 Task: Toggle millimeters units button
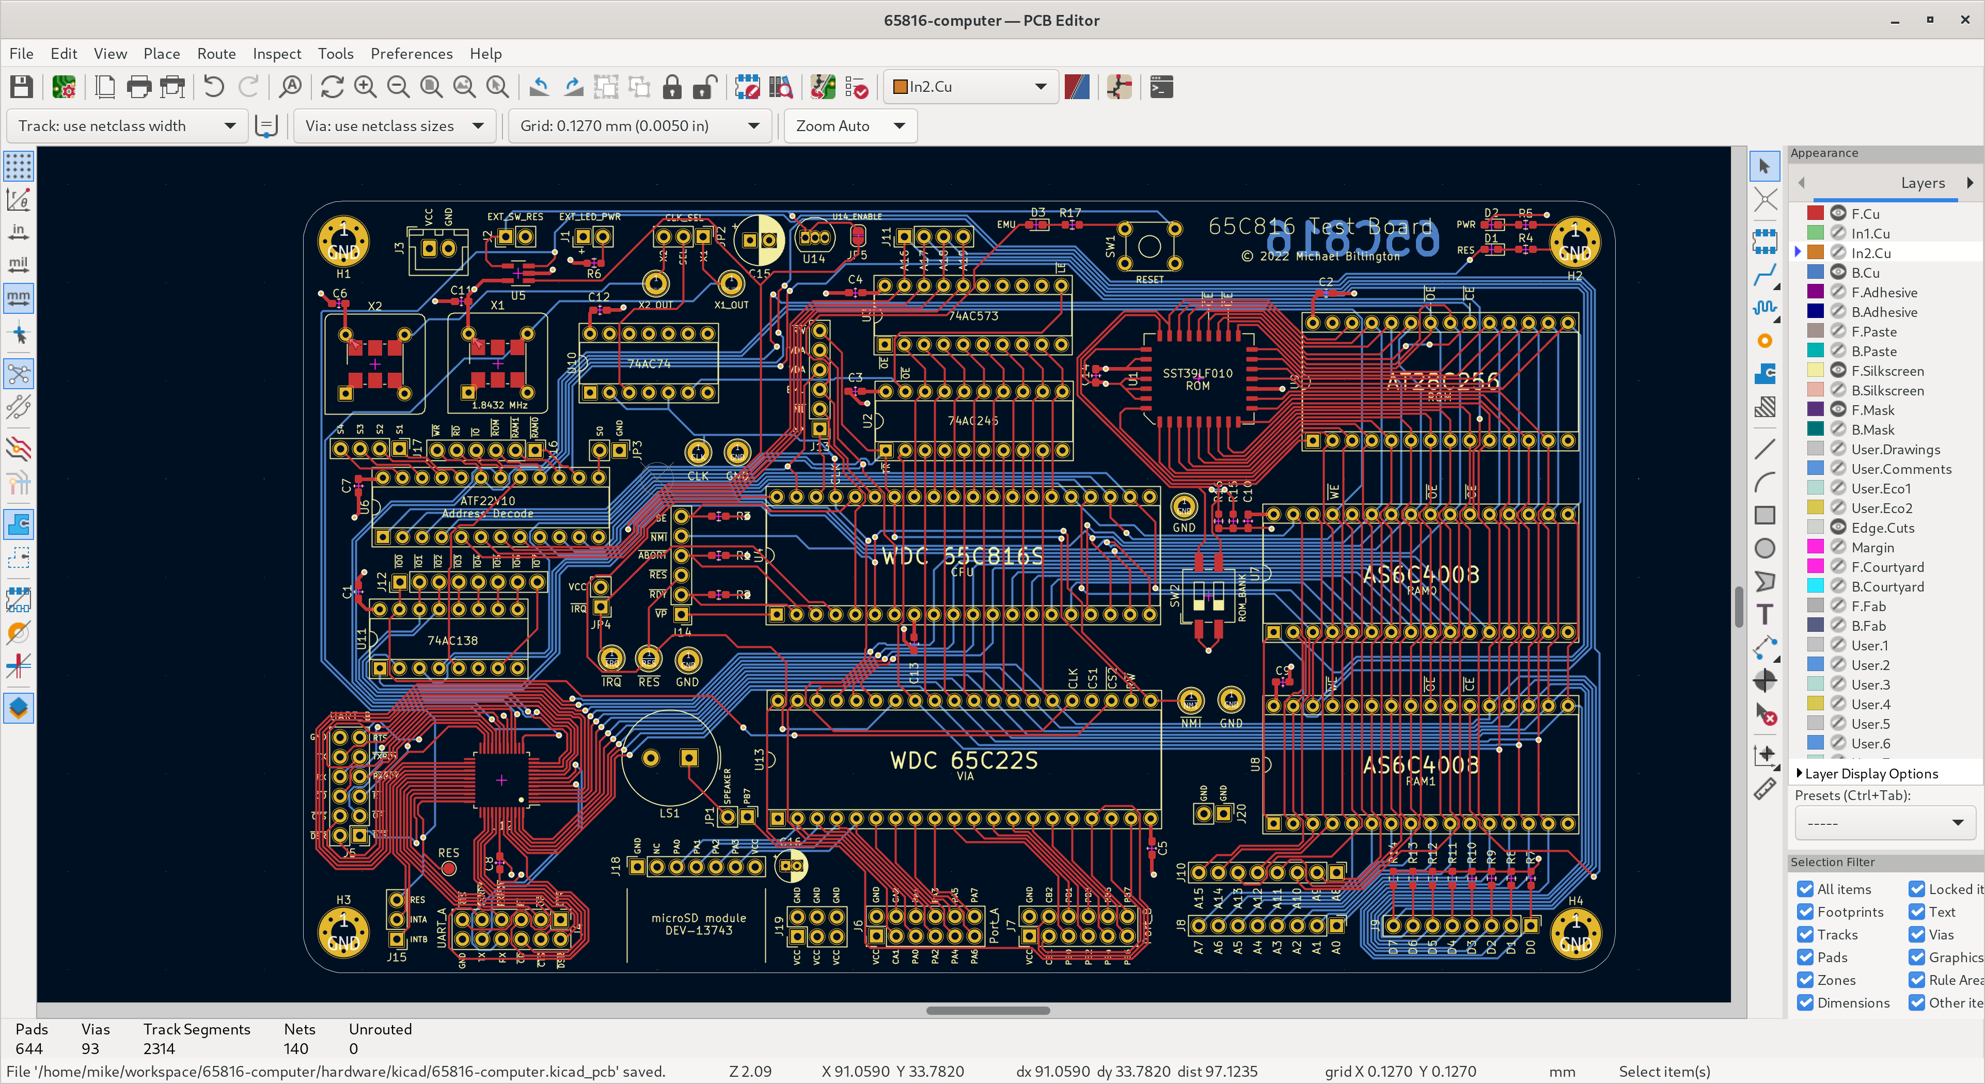pos(19,297)
